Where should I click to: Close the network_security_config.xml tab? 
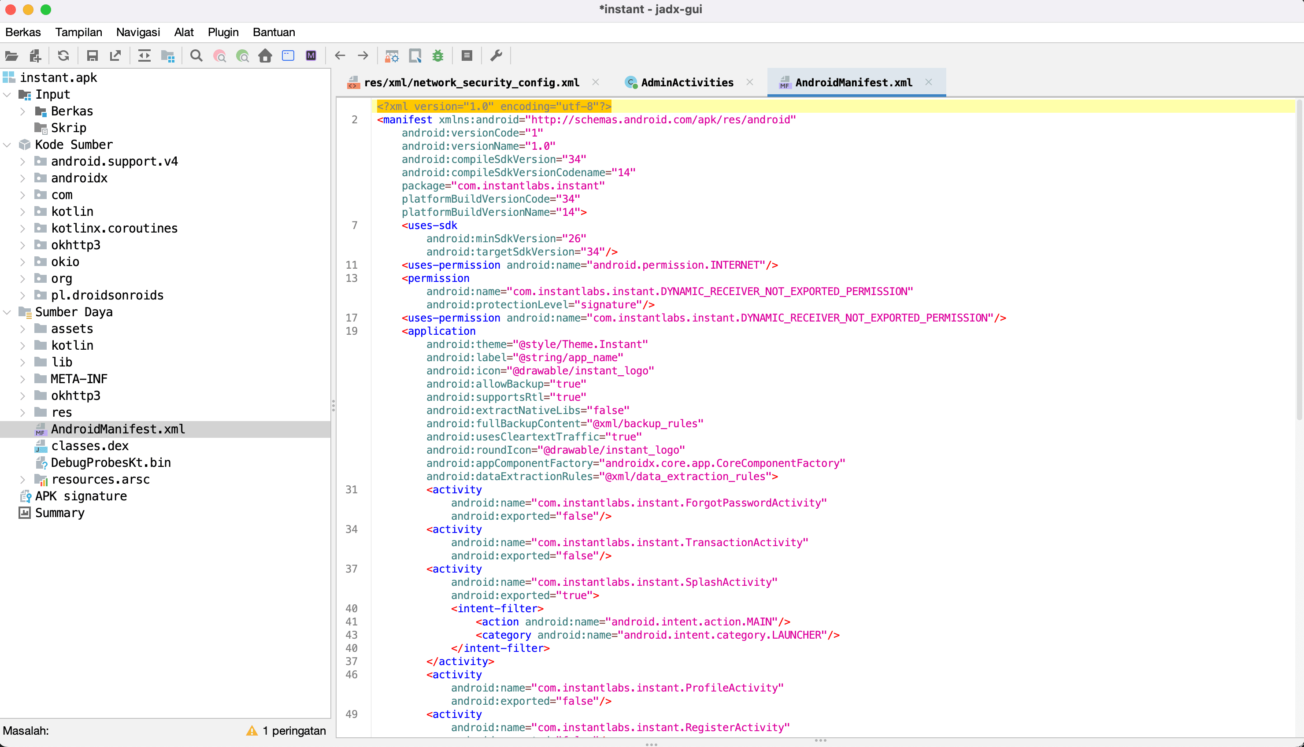click(596, 82)
